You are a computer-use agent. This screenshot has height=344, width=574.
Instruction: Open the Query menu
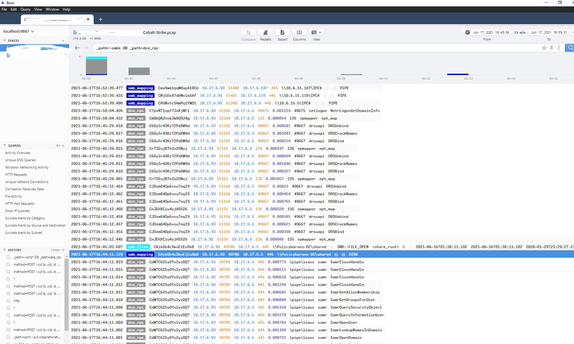tap(25, 9)
